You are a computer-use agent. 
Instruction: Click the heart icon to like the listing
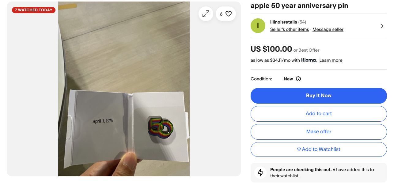229,14
